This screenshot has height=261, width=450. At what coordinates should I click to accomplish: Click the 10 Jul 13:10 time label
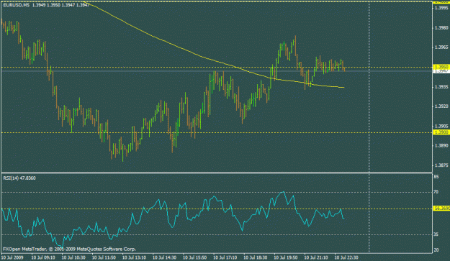135,257
